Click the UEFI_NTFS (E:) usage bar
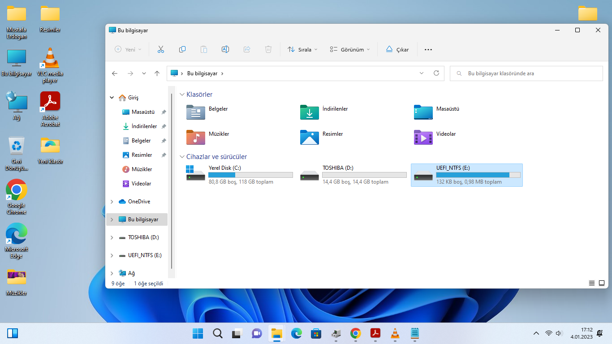 coord(478,175)
